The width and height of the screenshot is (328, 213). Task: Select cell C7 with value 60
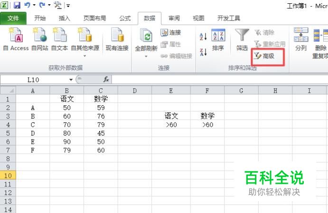(x=101, y=150)
